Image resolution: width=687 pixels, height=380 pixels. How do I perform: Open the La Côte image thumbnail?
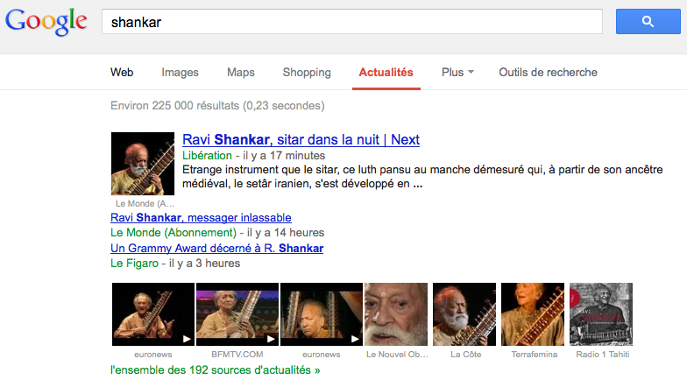[x=464, y=314]
